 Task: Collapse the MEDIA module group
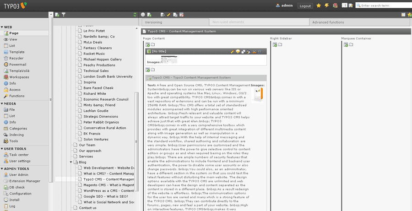point(1,103)
